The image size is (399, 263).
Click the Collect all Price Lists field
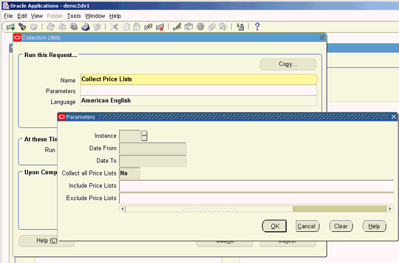click(129, 173)
